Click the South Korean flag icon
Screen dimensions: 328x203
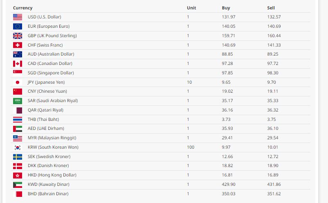tap(18, 147)
